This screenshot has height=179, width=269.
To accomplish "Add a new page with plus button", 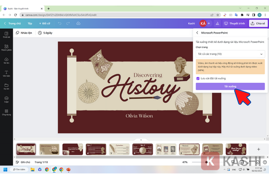I will 258,149.
